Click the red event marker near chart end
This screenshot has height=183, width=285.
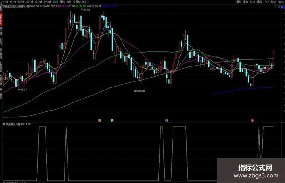252,120
